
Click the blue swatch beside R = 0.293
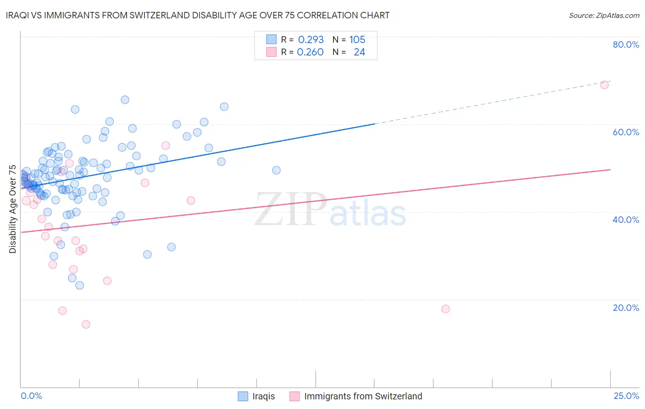click(272, 39)
